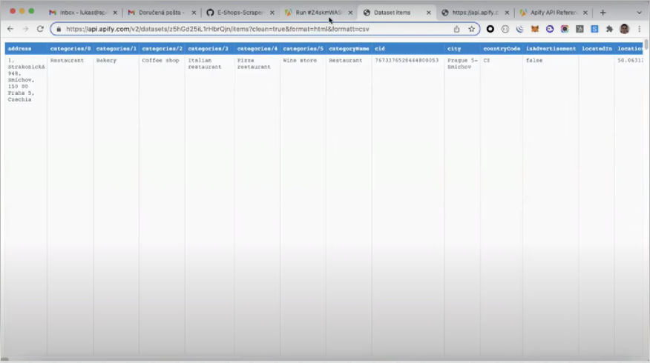
Task: Click the city column header
Action: pos(462,48)
